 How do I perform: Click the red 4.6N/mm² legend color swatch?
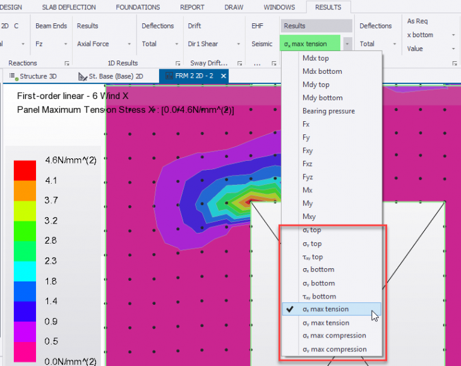tap(25, 170)
